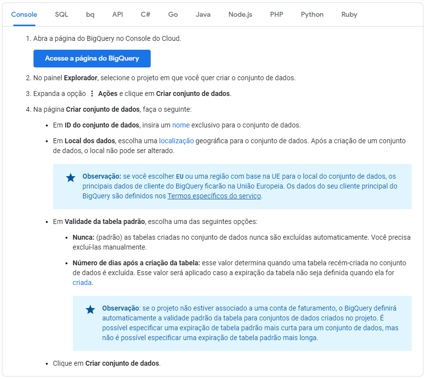
Task: Open Termos específicos do serviço link
Action: tap(214, 196)
